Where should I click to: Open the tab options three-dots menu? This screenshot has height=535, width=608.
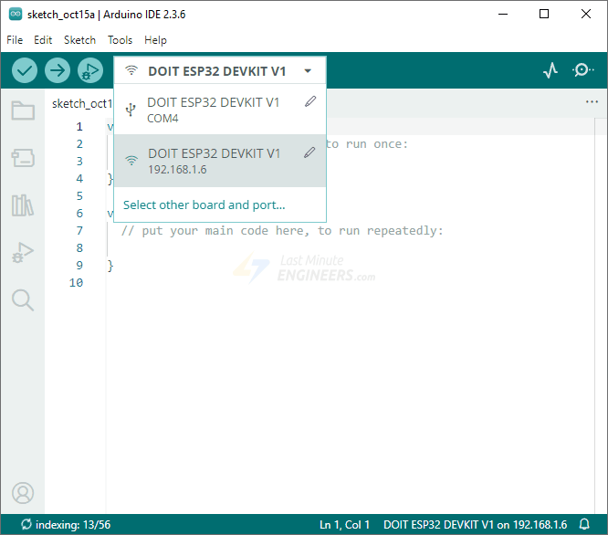(592, 102)
